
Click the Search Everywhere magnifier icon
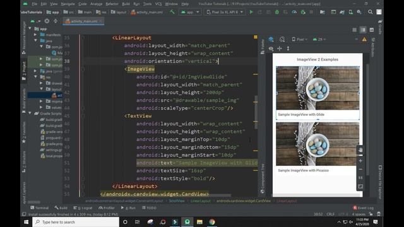point(371,12)
